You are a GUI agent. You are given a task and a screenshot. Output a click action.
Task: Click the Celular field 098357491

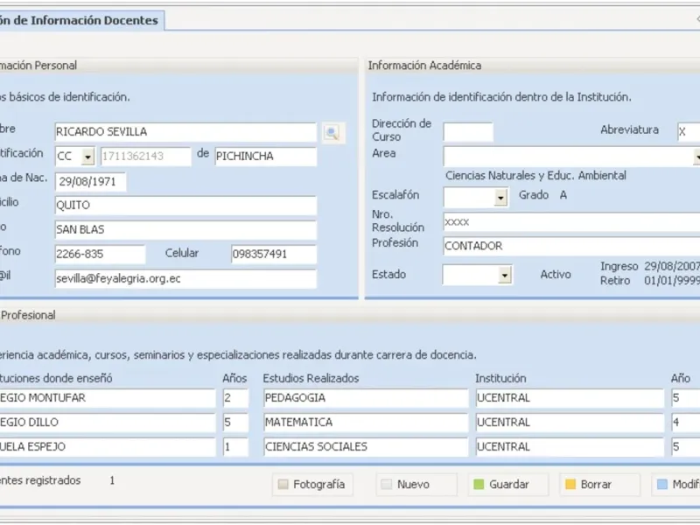coord(274,255)
